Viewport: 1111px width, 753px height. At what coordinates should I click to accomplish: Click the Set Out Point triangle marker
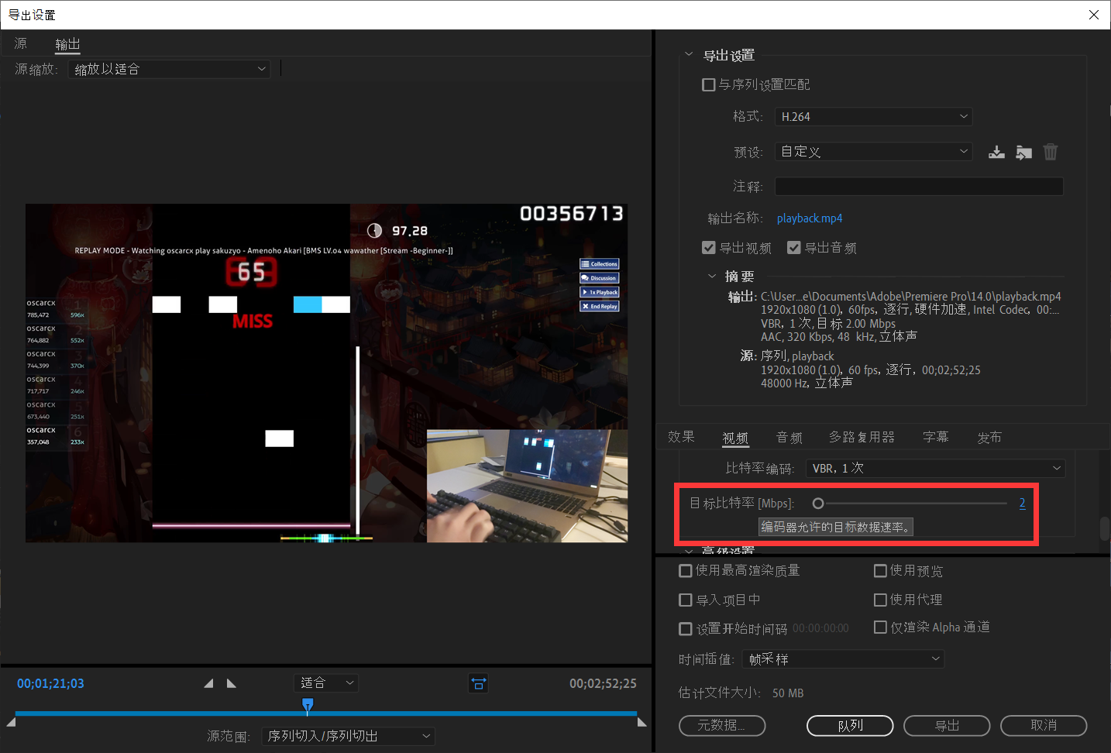(x=231, y=683)
